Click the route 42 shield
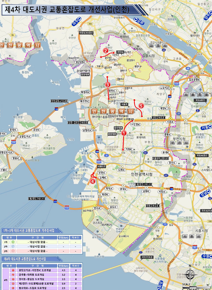 [166, 175]
